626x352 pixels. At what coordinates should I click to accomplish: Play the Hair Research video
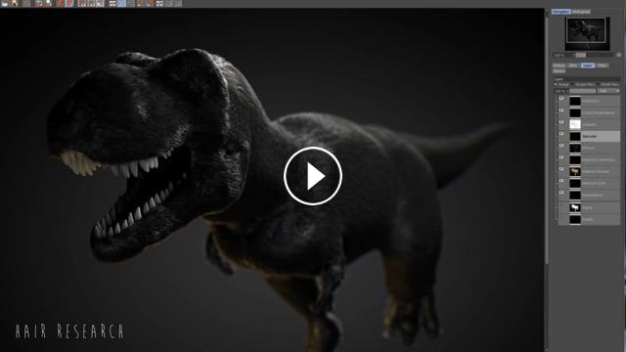point(313,176)
